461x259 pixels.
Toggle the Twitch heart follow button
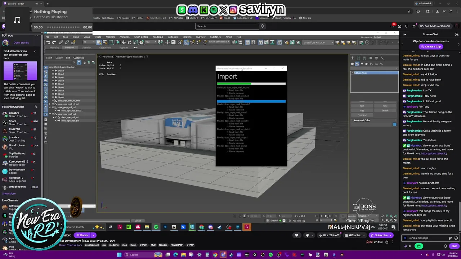296,235
